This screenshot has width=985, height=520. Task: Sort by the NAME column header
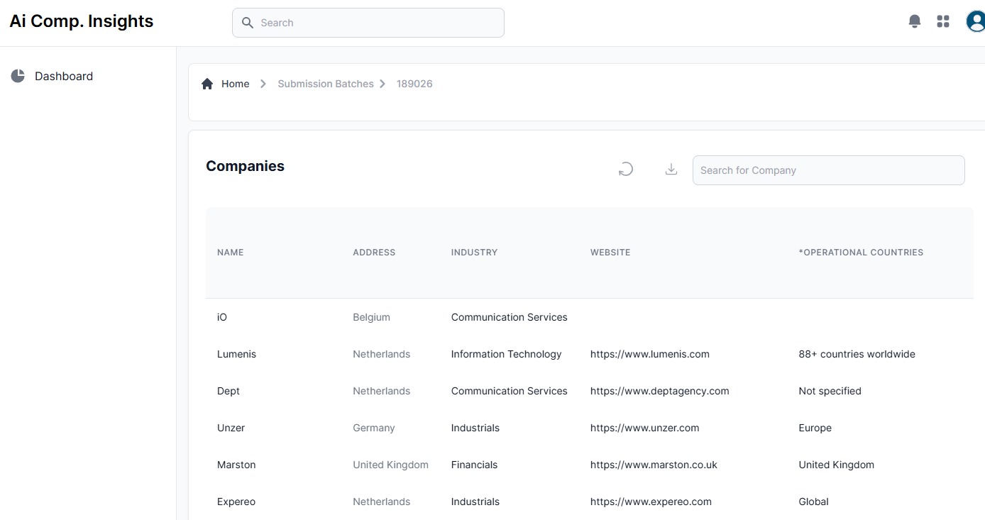coord(231,253)
